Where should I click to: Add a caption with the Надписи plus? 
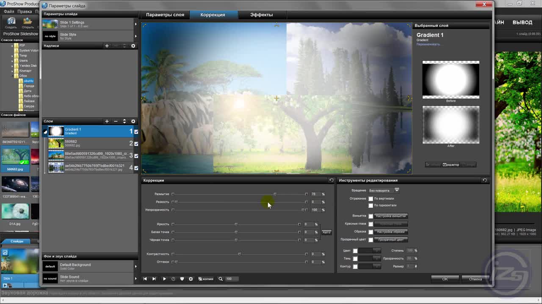point(107,46)
